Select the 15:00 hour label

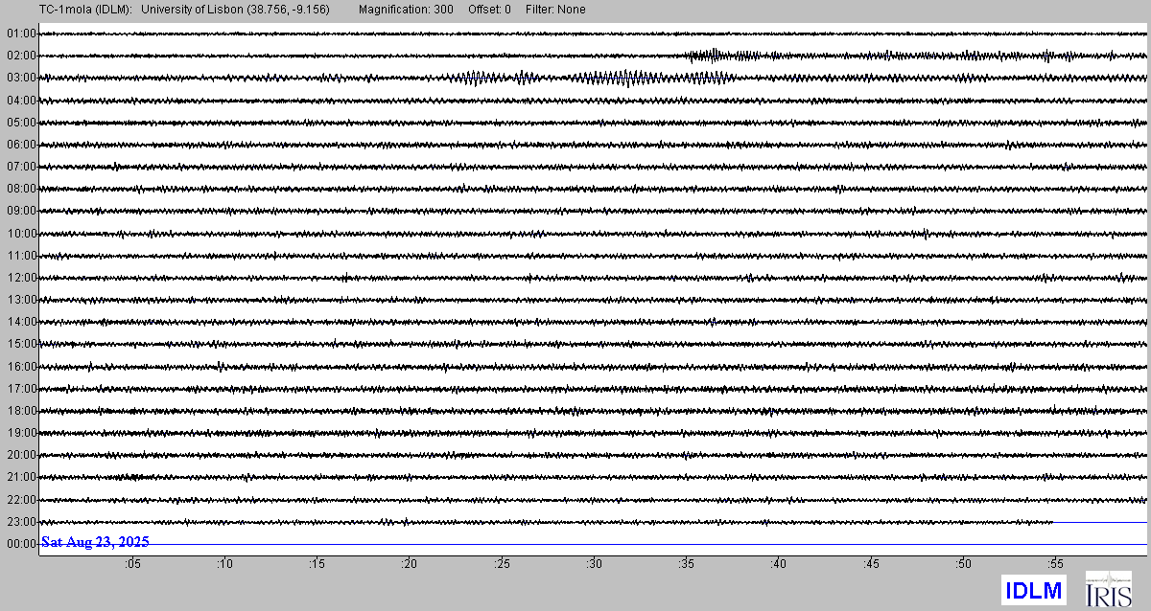(x=20, y=344)
